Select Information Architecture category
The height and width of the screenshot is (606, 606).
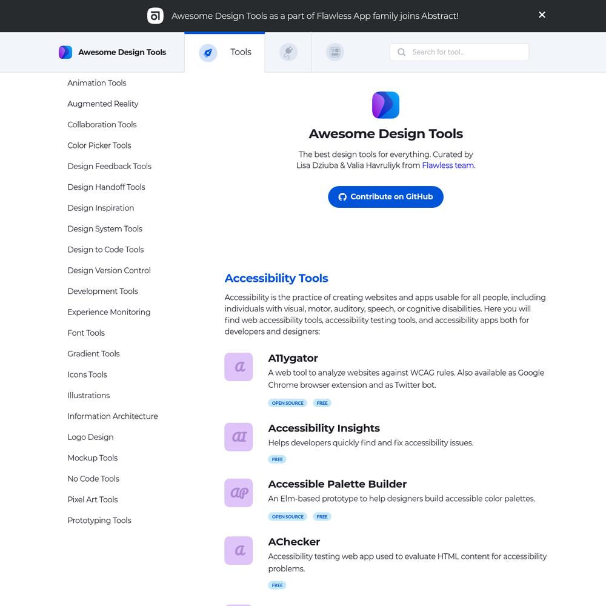tap(113, 417)
